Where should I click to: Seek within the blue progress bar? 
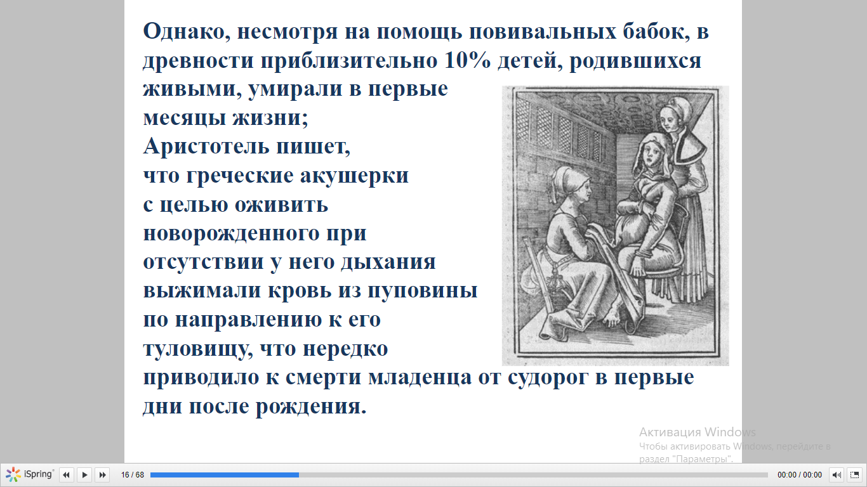click(x=459, y=474)
